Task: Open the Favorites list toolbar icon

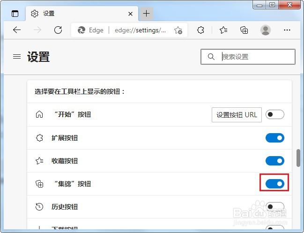Action: 223,30
